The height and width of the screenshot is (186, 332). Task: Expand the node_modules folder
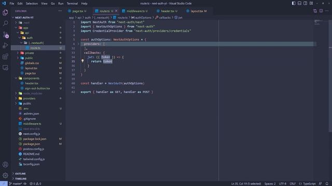tap(16, 94)
